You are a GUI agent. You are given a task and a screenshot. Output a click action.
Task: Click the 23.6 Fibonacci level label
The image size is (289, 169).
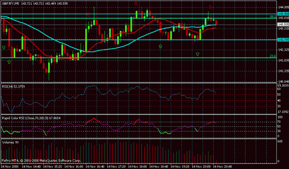pos(273,56)
